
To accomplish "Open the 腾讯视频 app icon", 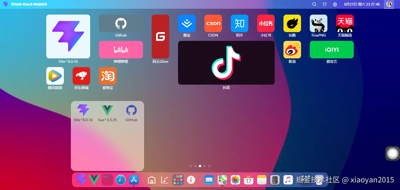I will pyautogui.click(x=55, y=76).
